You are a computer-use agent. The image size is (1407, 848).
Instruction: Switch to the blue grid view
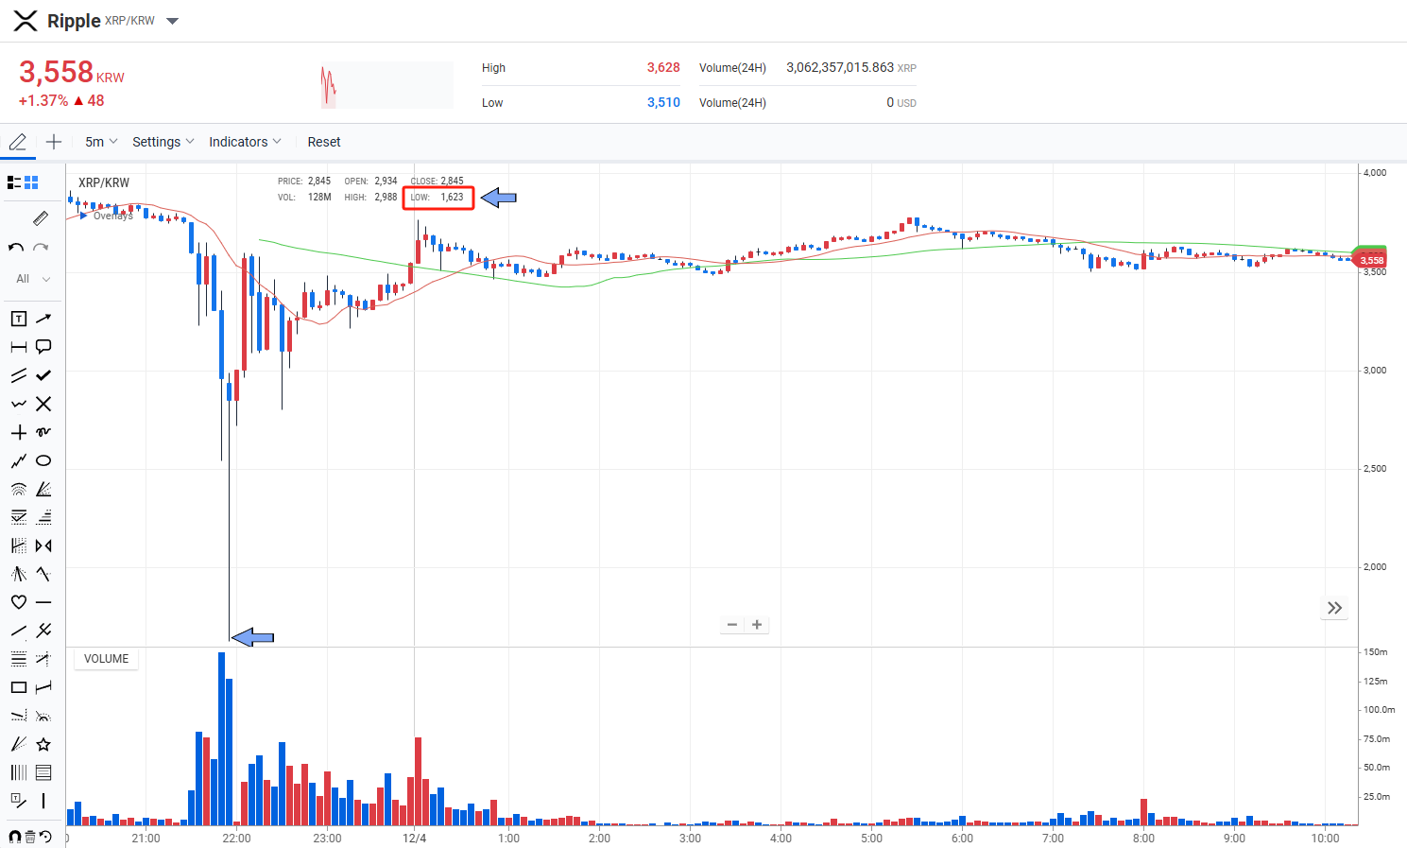click(x=31, y=182)
